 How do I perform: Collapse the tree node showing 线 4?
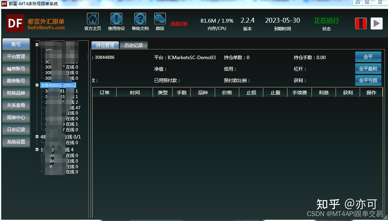pyautogui.click(x=37, y=149)
